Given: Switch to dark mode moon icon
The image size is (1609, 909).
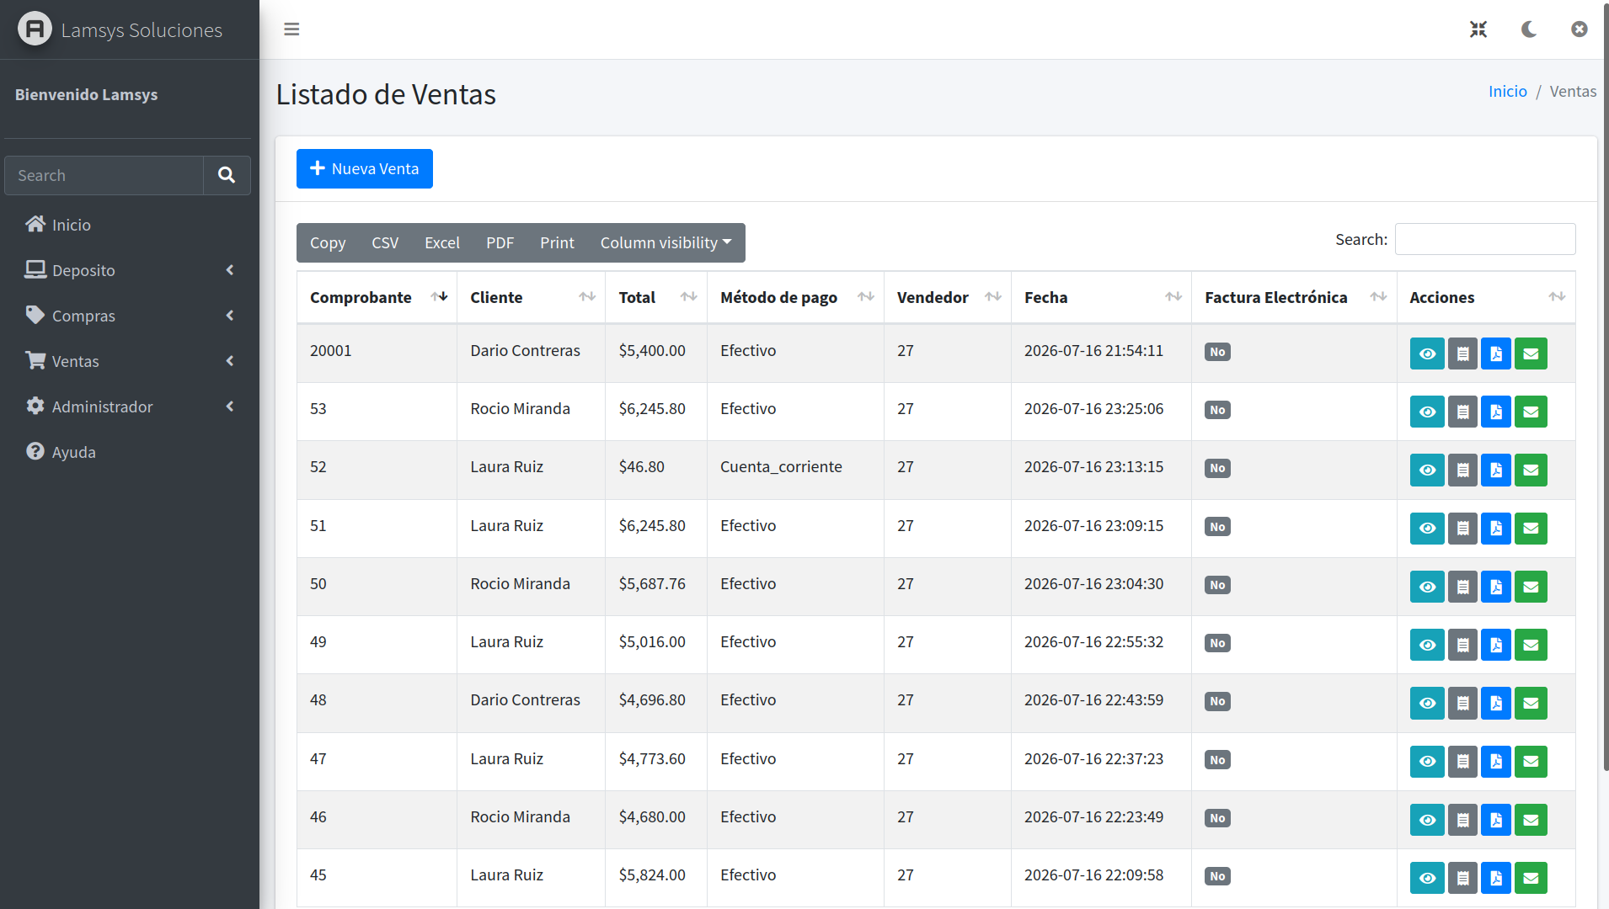Looking at the screenshot, I should [1529, 29].
